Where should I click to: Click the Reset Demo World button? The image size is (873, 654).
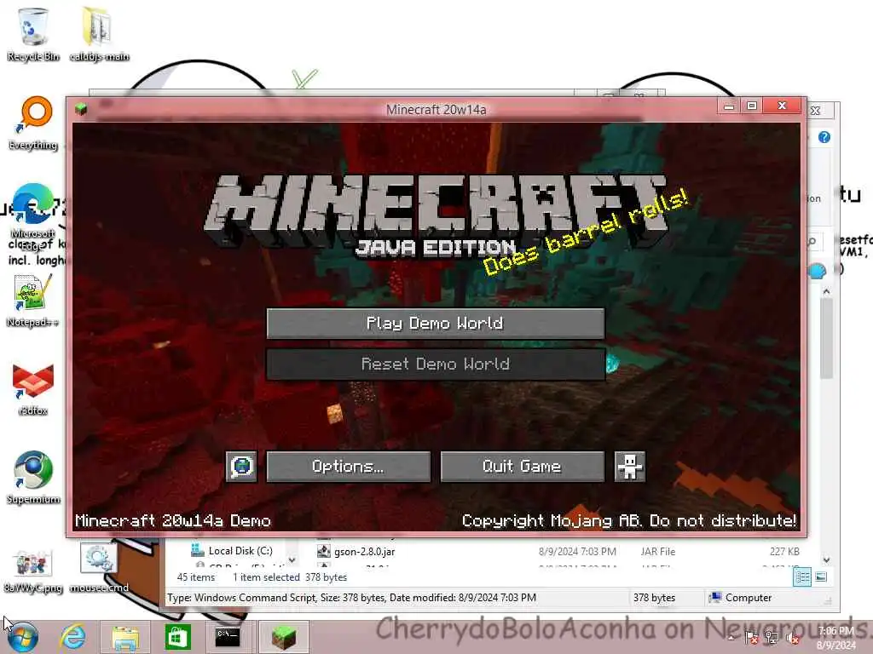[436, 364]
